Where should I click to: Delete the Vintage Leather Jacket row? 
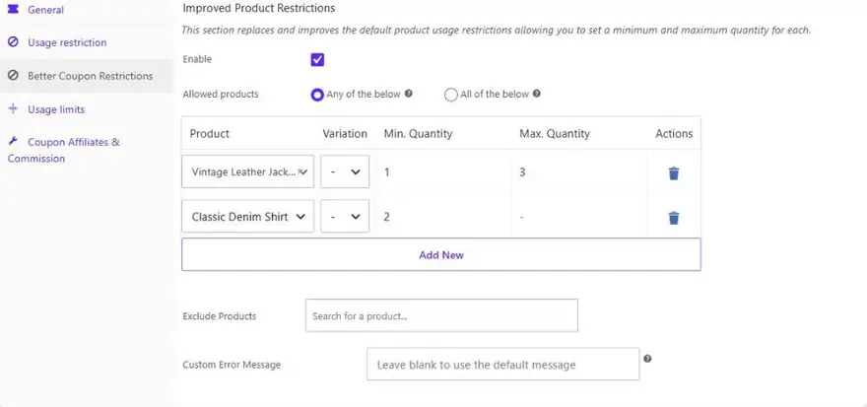[x=674, y=173]
